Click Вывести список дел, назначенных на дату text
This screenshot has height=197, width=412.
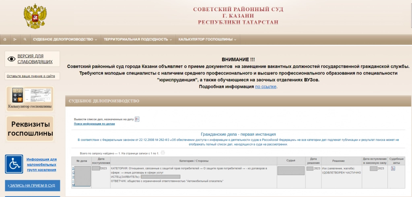click(x=104, y=119)
